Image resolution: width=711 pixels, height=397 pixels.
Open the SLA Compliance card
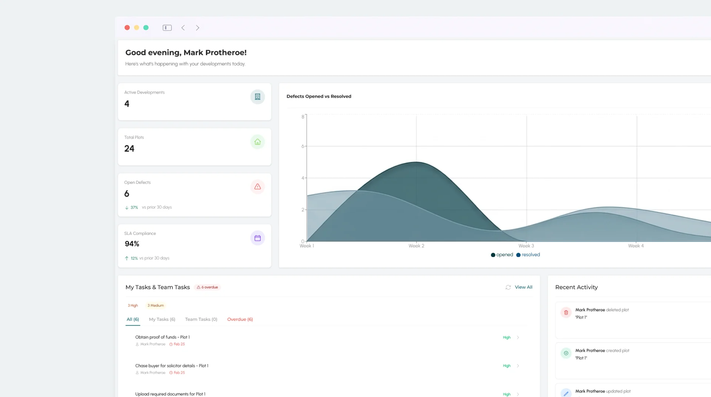(194, 246)
